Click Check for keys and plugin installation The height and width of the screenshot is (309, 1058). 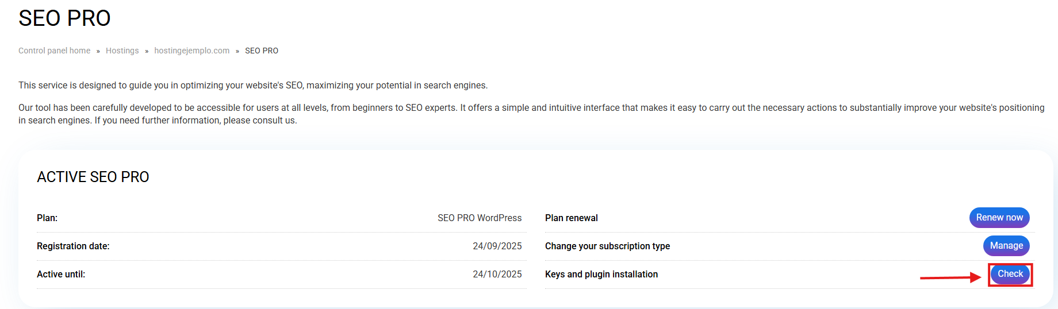pyautogui.click(x=1010, y=274)
